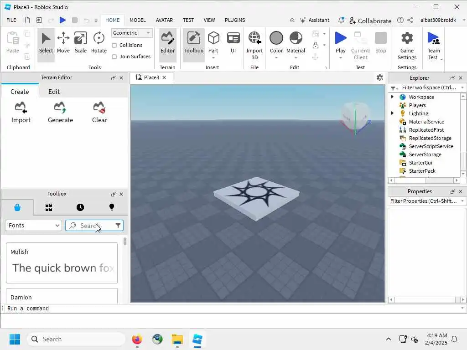Select the Mulish font card
467x350 pixels.
(62, 263)
